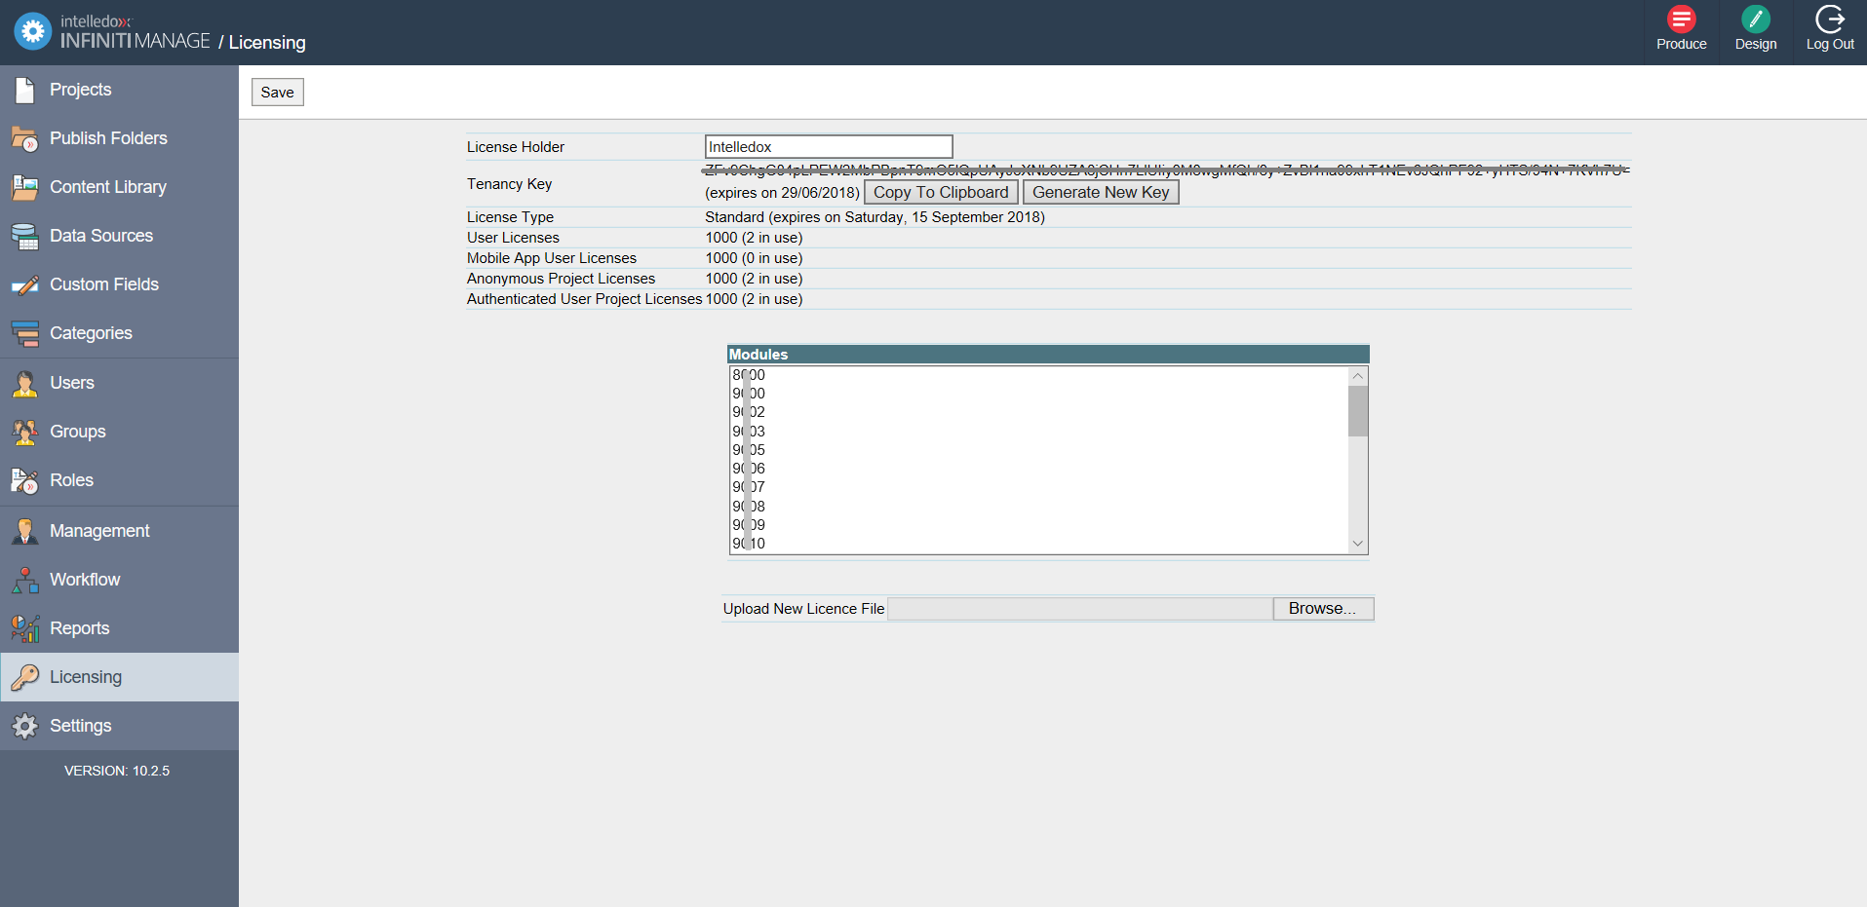Click Copy To Clipboard button
The image size is (1867, 907).
point(941,192)
